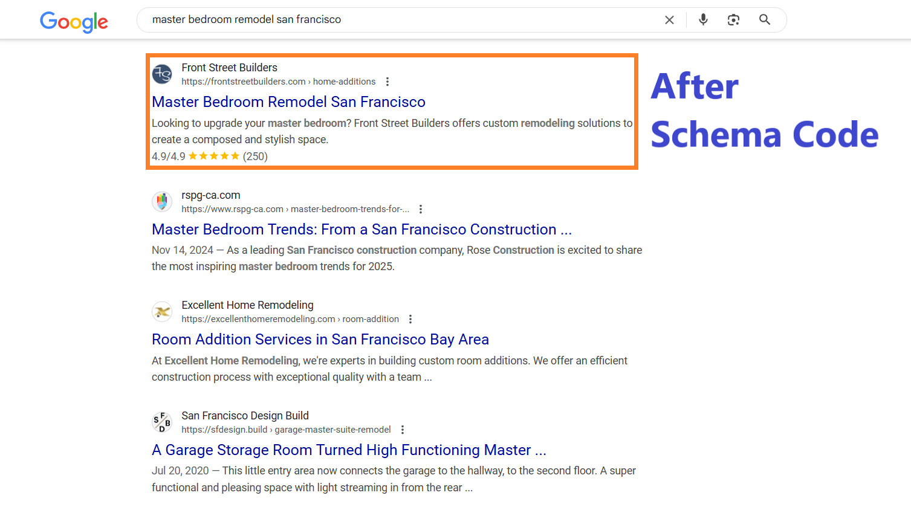This screenshot has height=507, width=911.
Task: Click the magnifying glass search button
Action: coord(765,20)
